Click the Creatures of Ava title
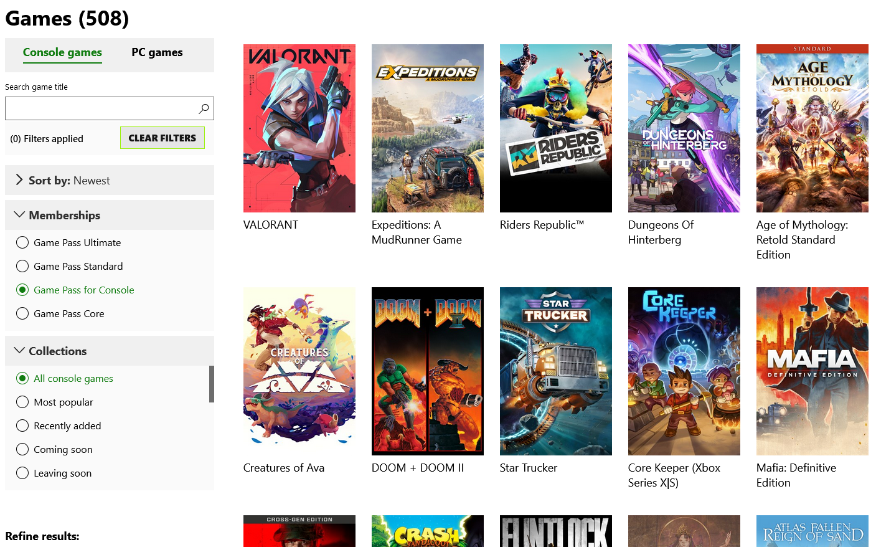 284,468
